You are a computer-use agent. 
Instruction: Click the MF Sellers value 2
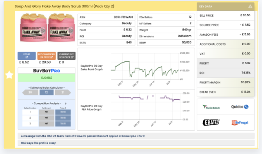point(191,23)
